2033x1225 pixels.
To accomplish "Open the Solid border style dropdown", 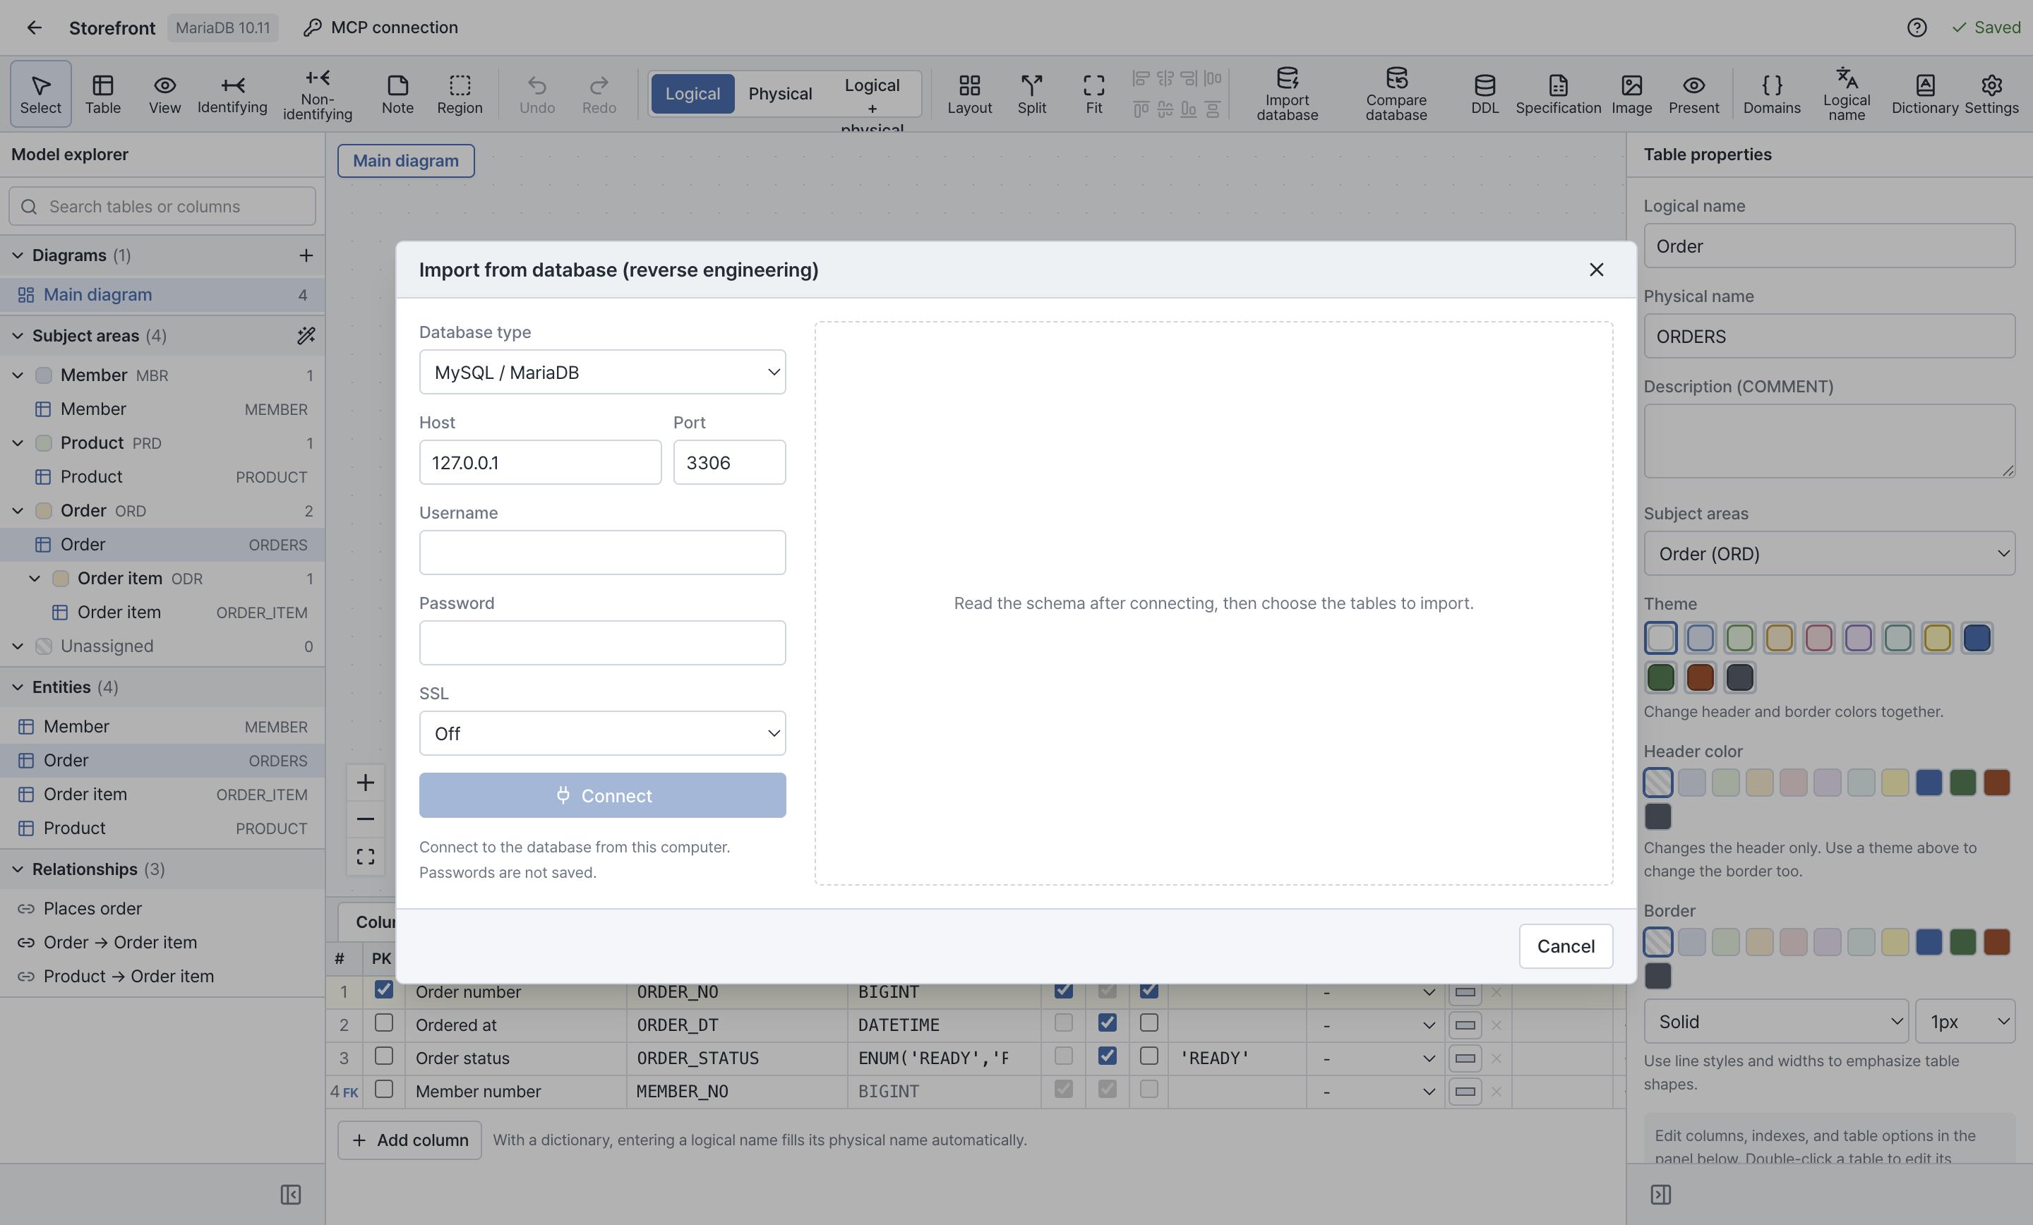I will [1775, 1021].
